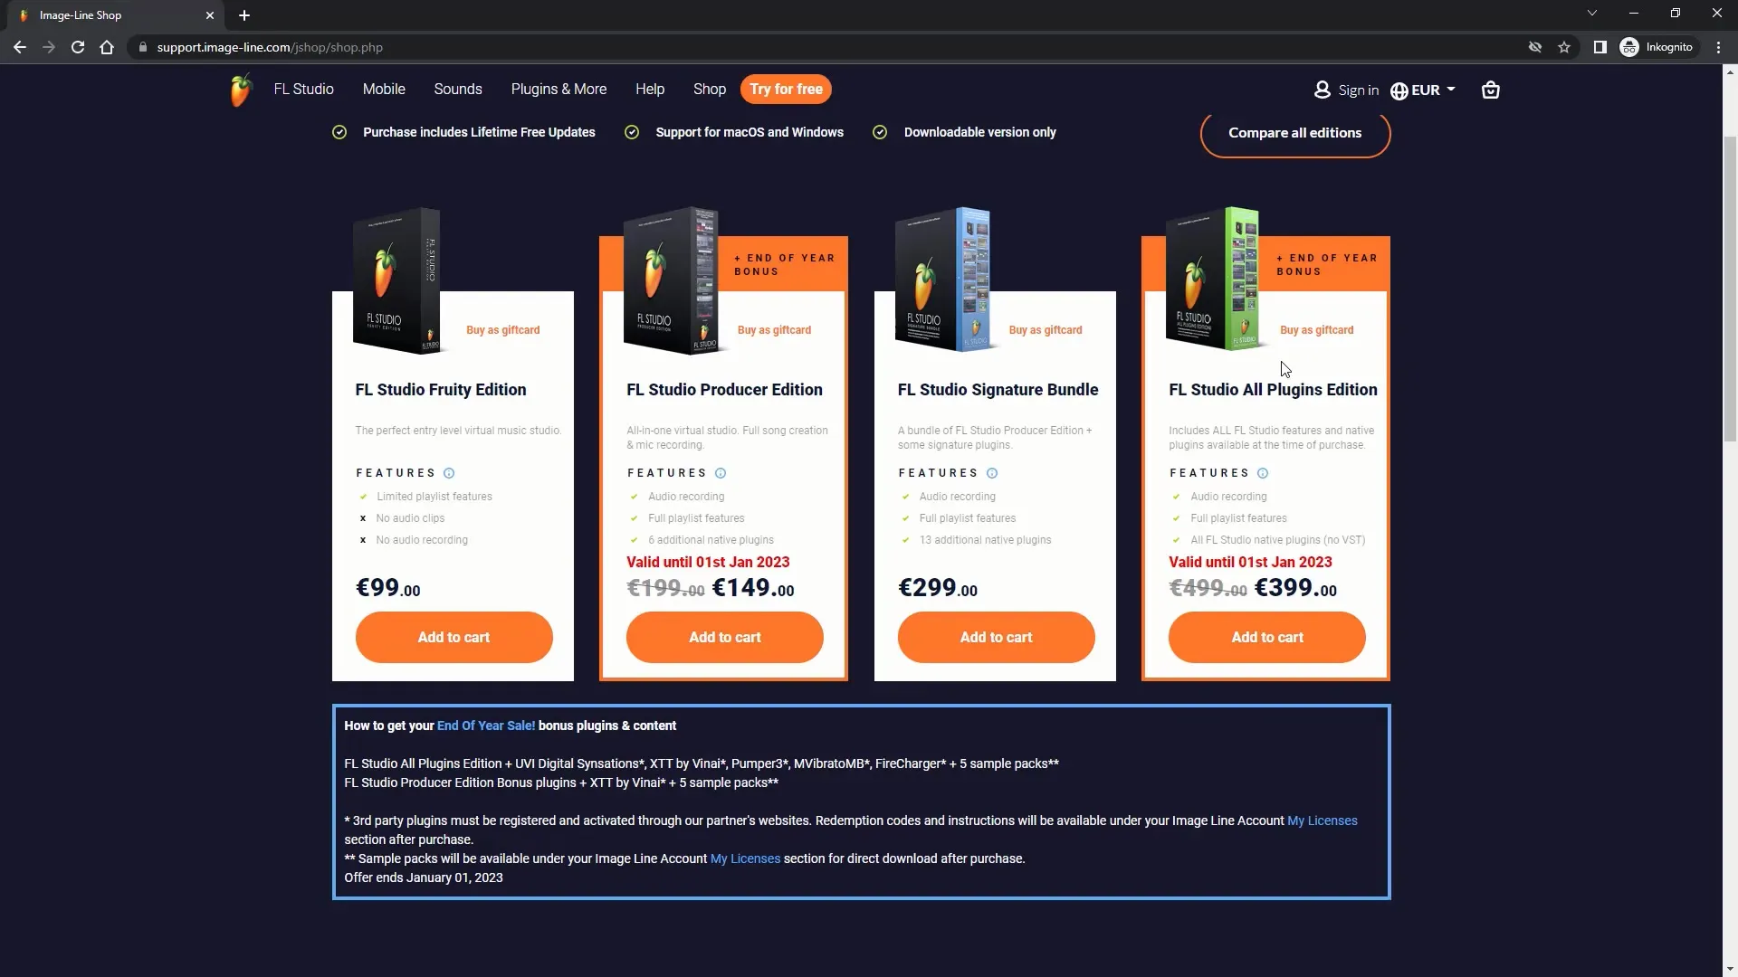Image resolution: width=1738 pixels, height=977 pixels.
Task: Open a new browser tab
Action: click(x=244, y=15)
